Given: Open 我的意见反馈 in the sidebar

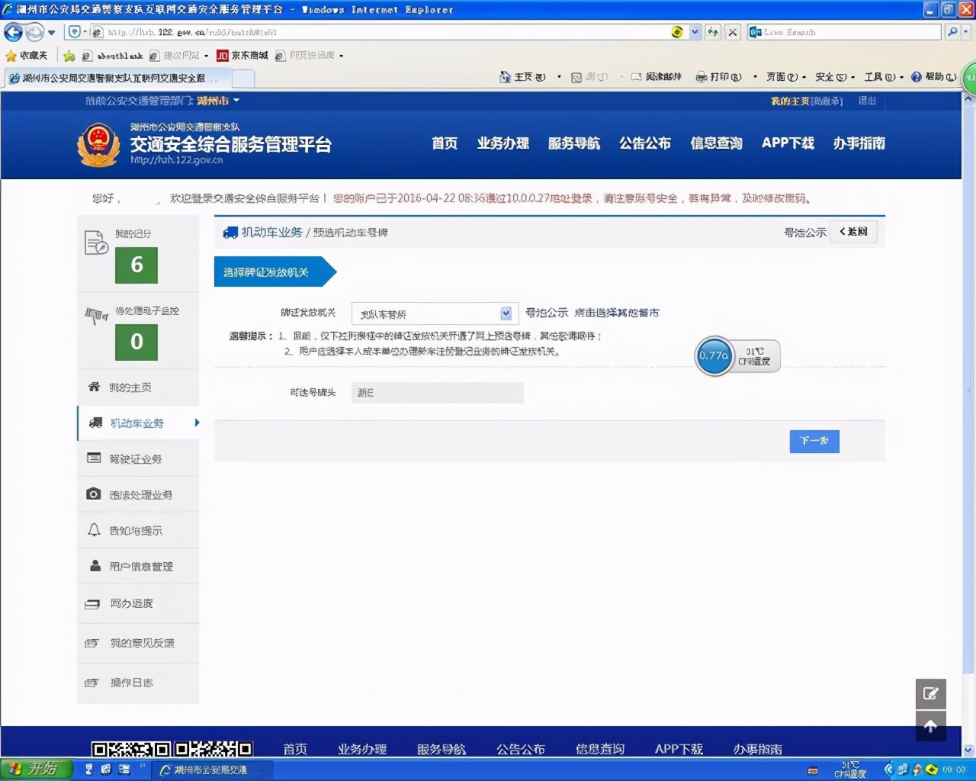Looking at the screenshot, I should coord(138,643).
